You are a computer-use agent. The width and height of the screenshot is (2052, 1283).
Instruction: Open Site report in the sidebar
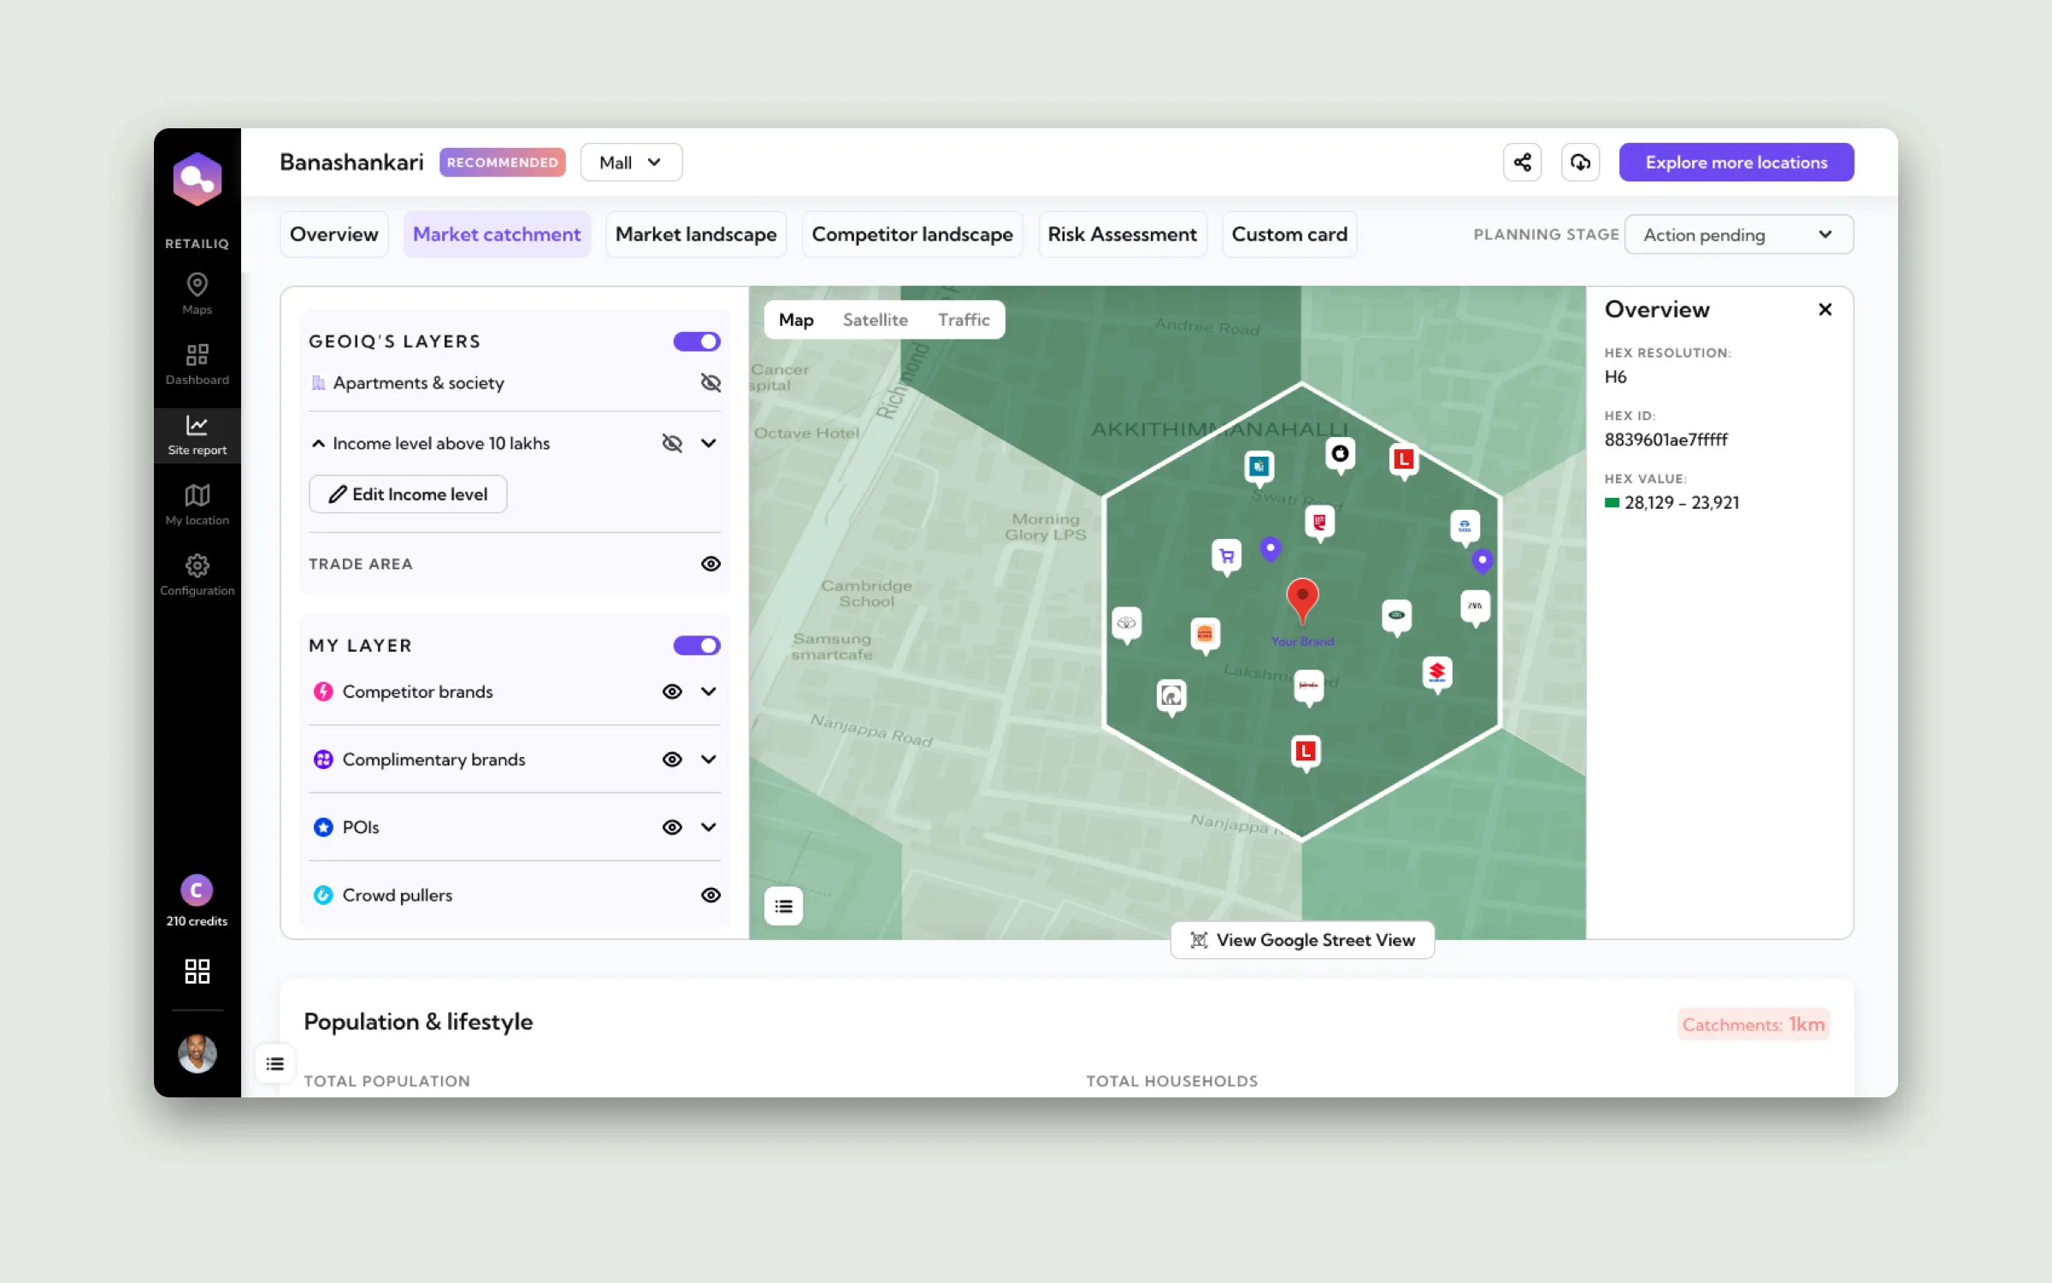[197, 435]
